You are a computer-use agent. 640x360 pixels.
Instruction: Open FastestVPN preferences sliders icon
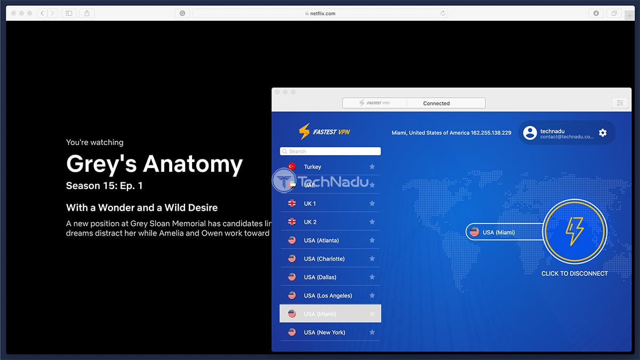click(620, 103)
